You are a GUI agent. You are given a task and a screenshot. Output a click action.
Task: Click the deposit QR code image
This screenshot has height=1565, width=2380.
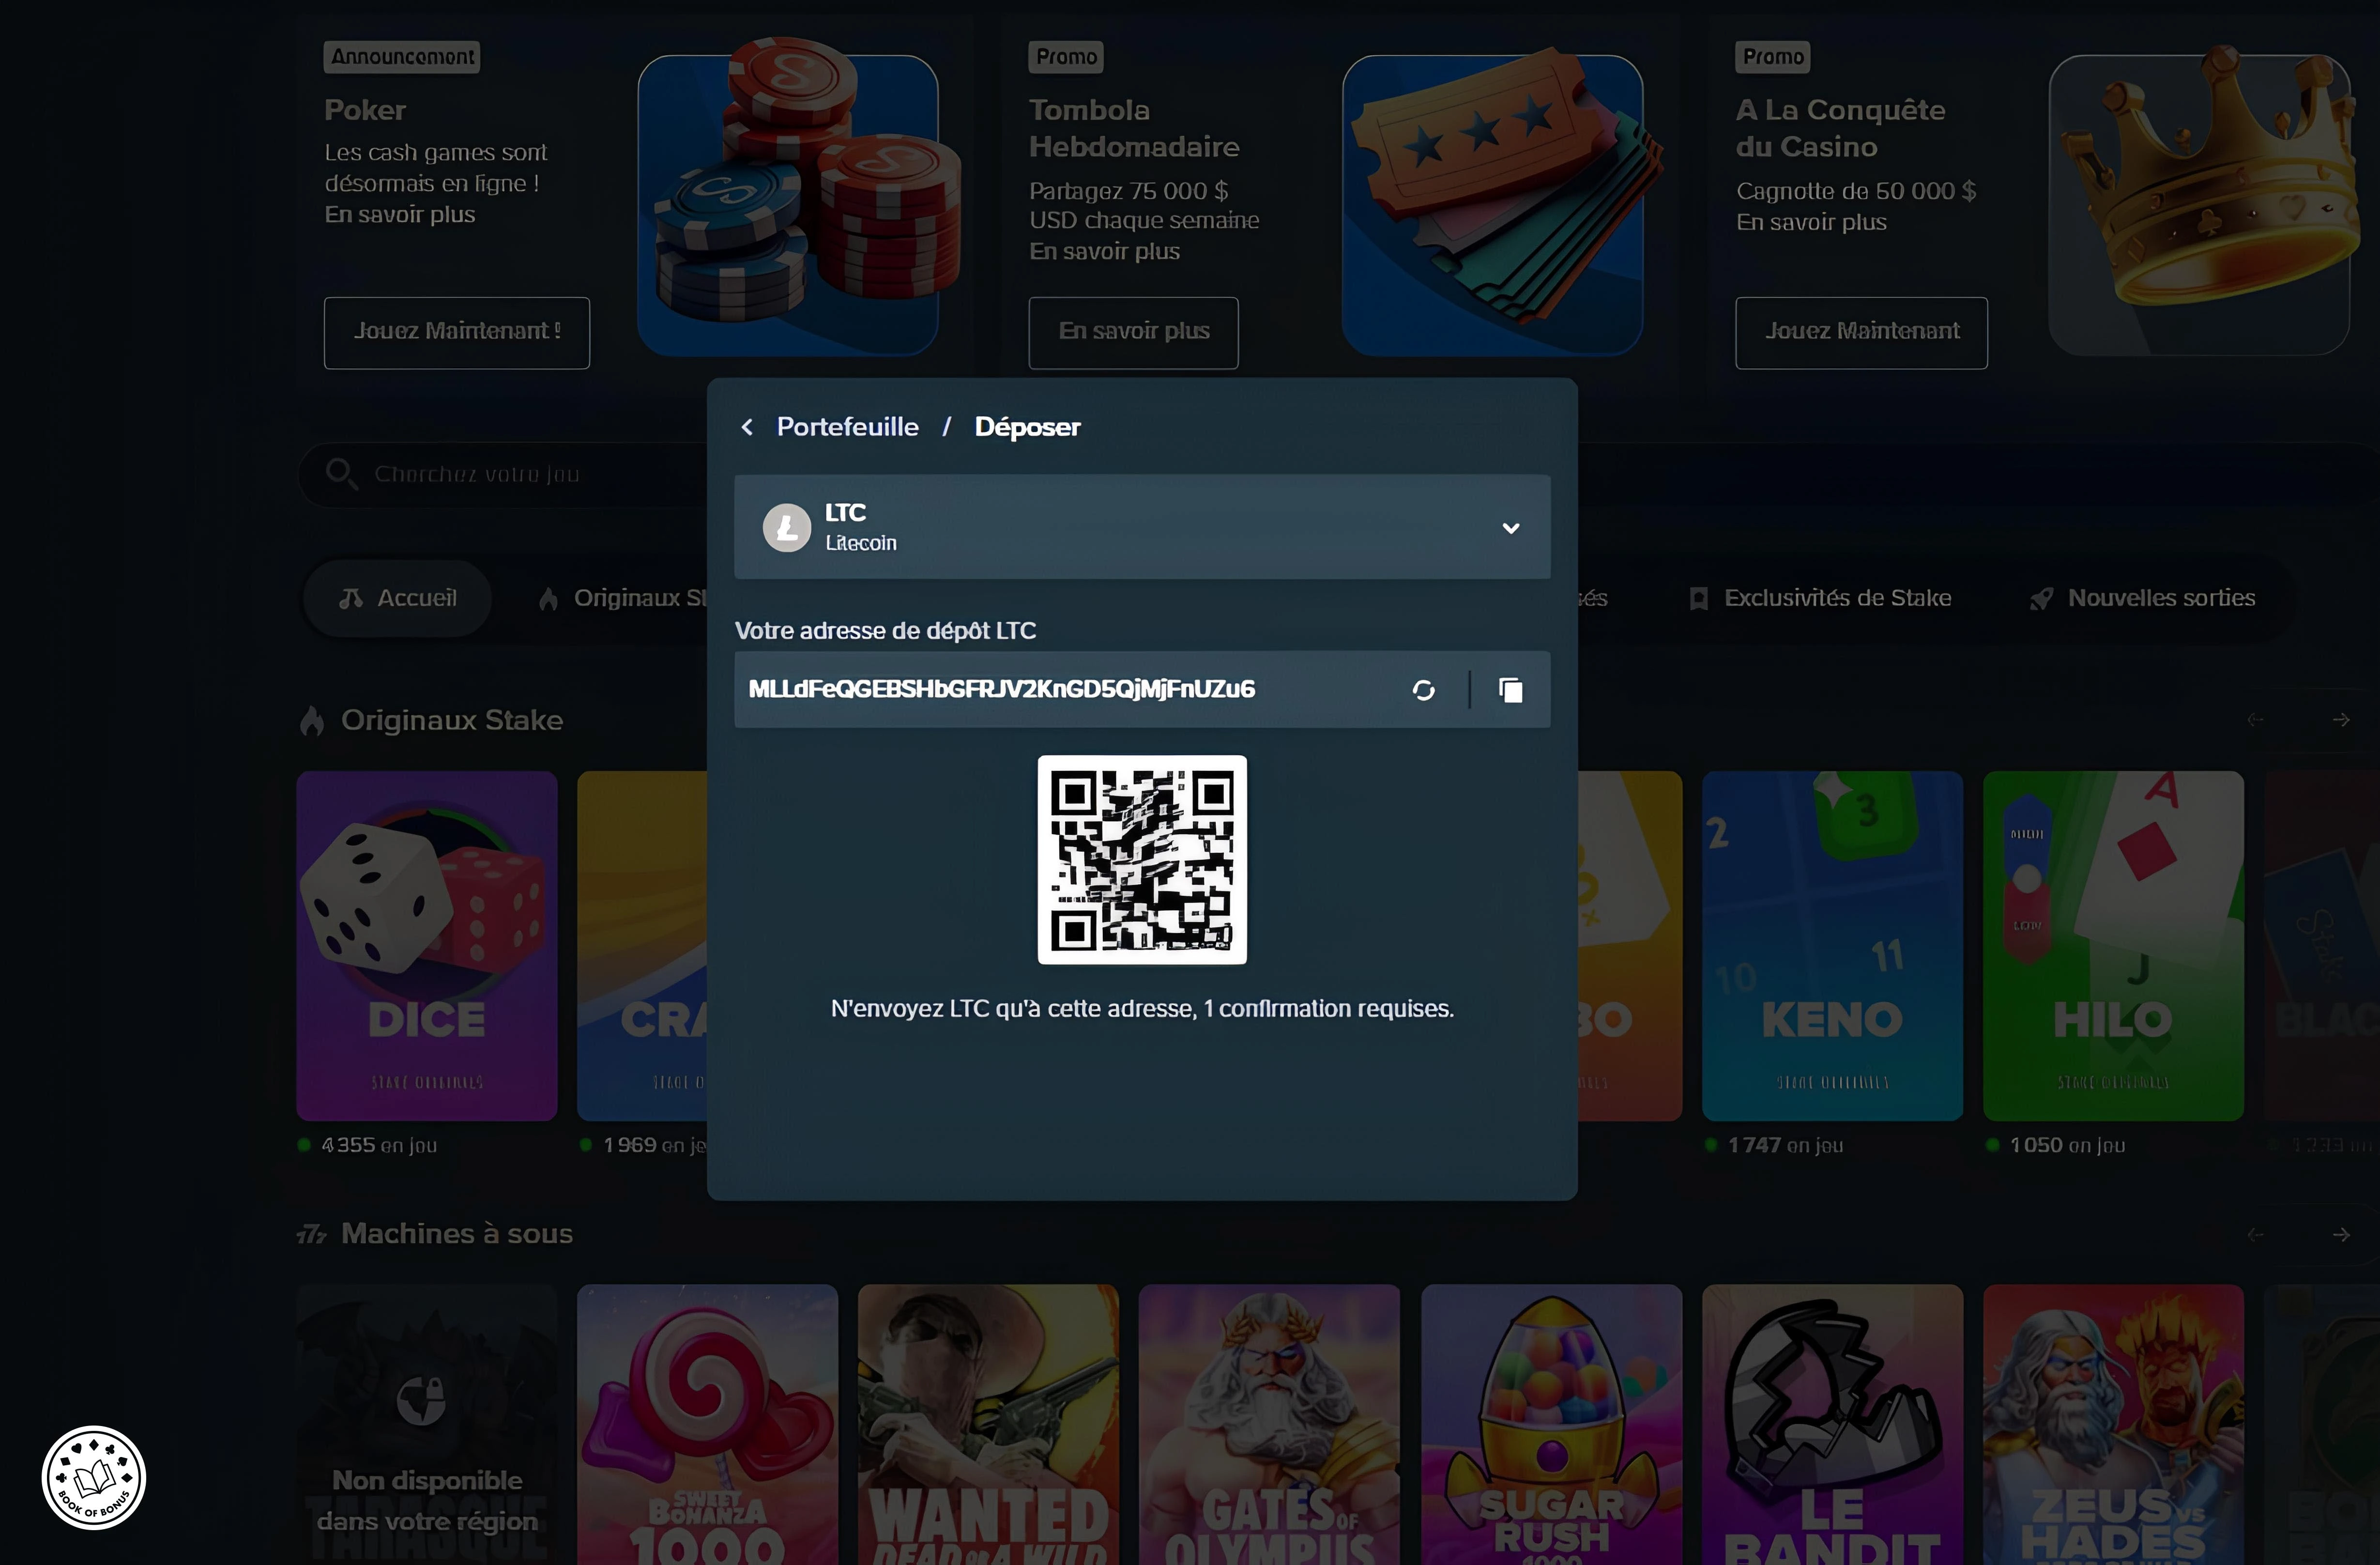coord(1142,859)
